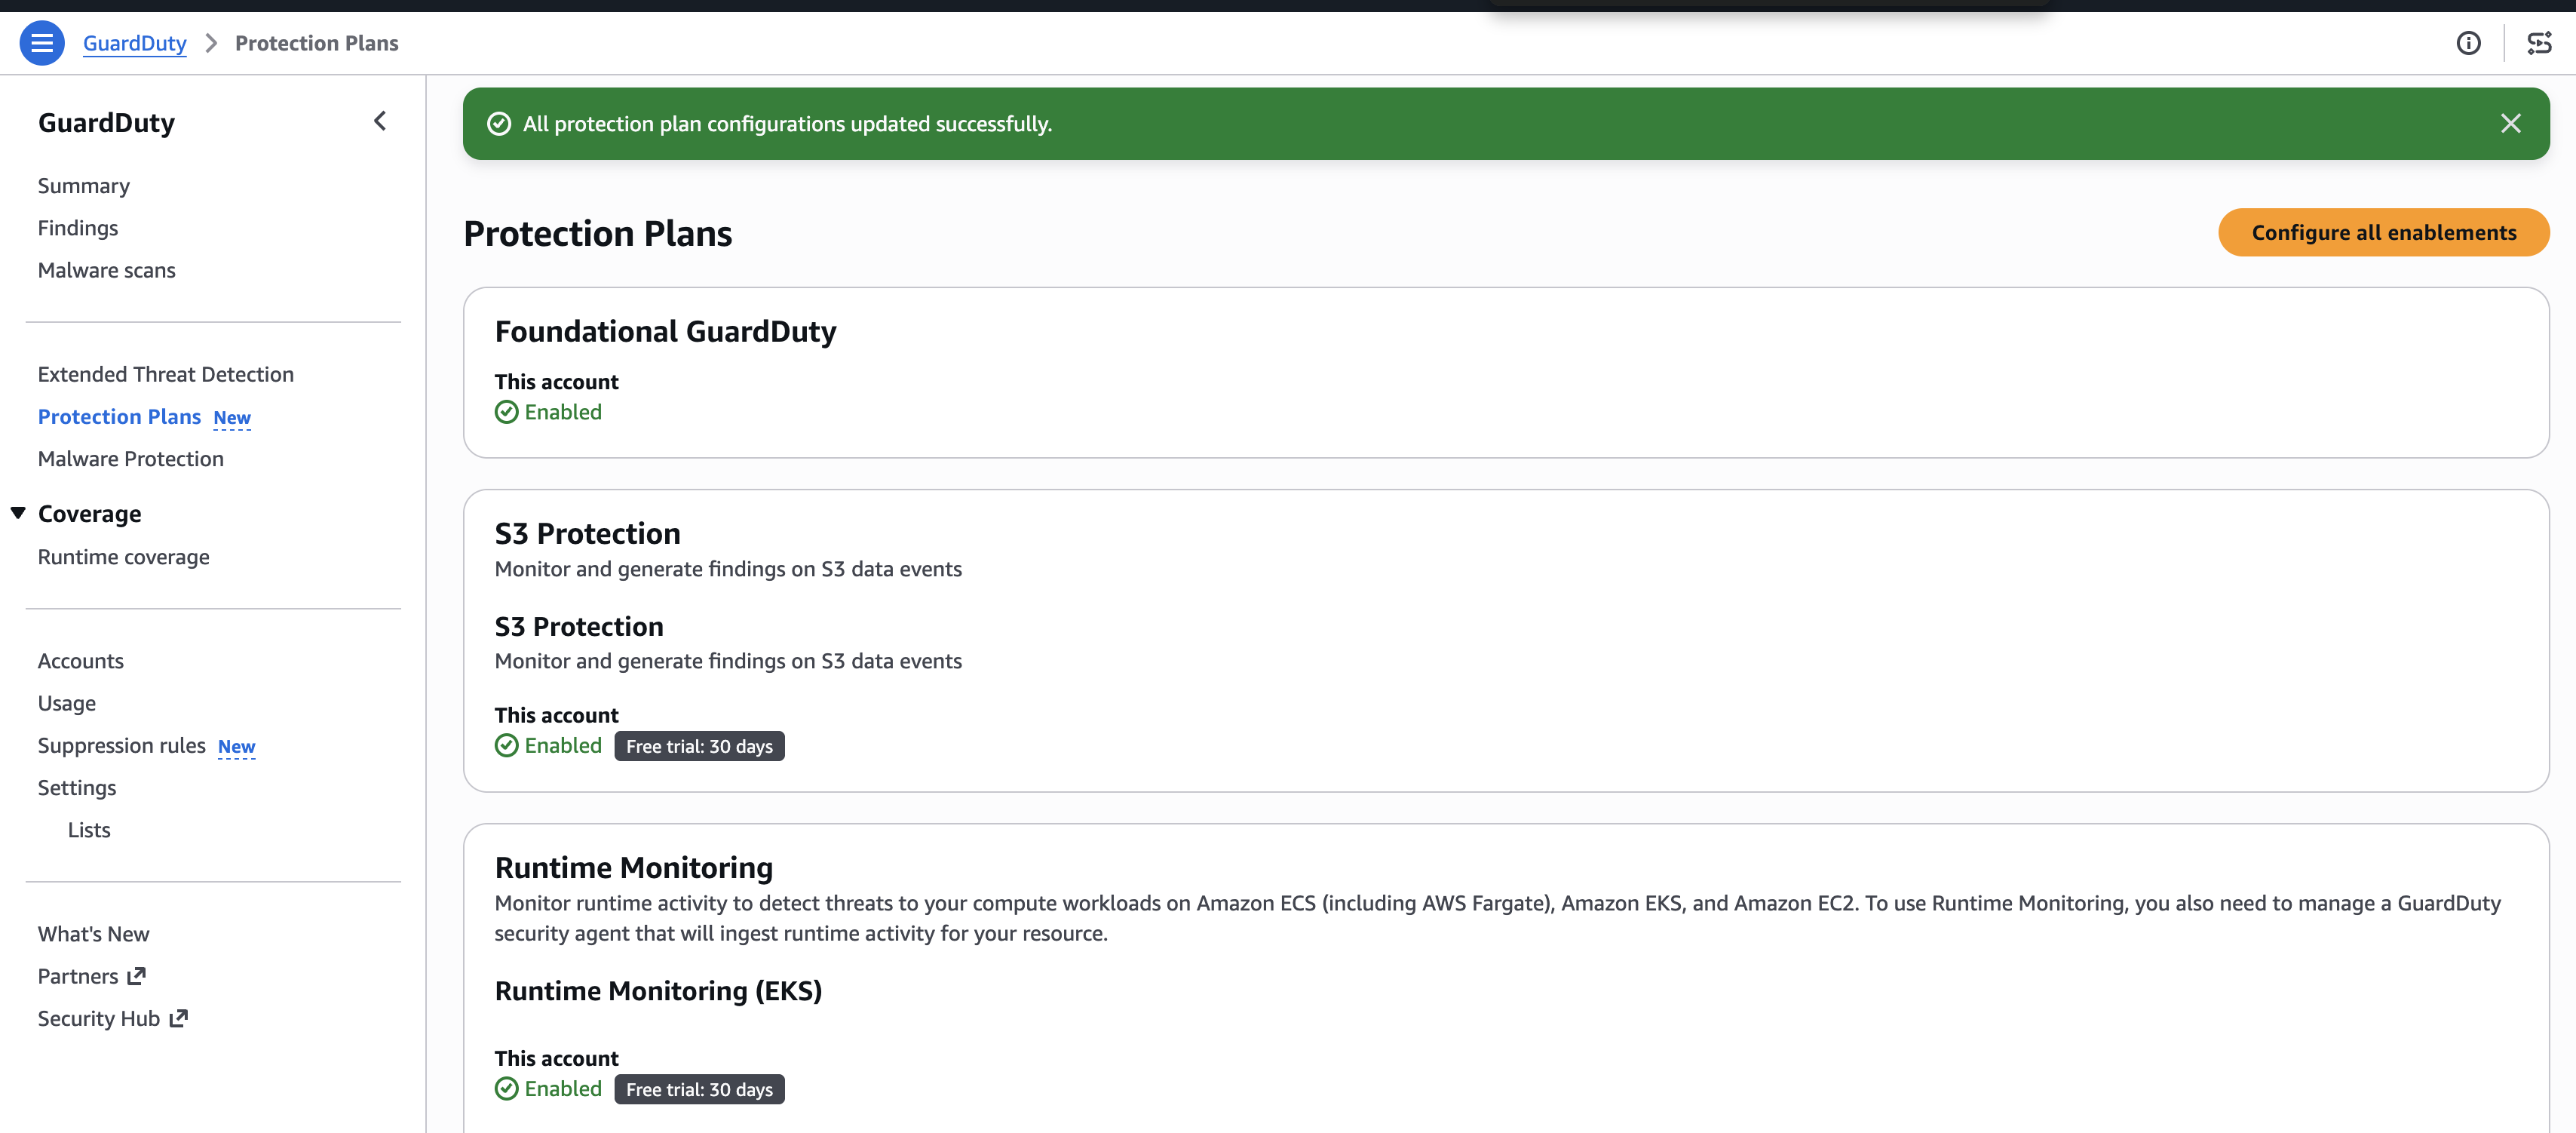
Task: Click S3 Protection enabled check icon
Action: point(507,745)
